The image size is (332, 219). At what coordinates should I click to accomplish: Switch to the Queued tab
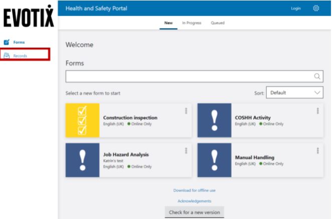tap(218, 23)
